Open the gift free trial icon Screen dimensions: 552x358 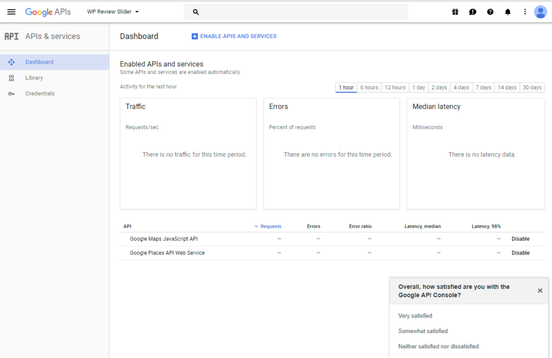tap(455, 12)
